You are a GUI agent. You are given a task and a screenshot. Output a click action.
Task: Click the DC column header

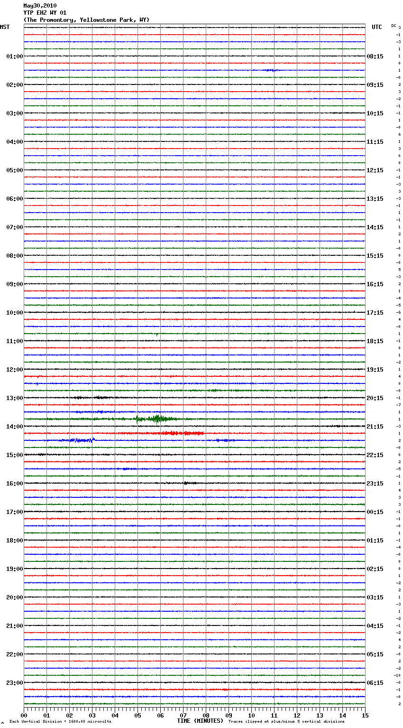coord(394,26)
